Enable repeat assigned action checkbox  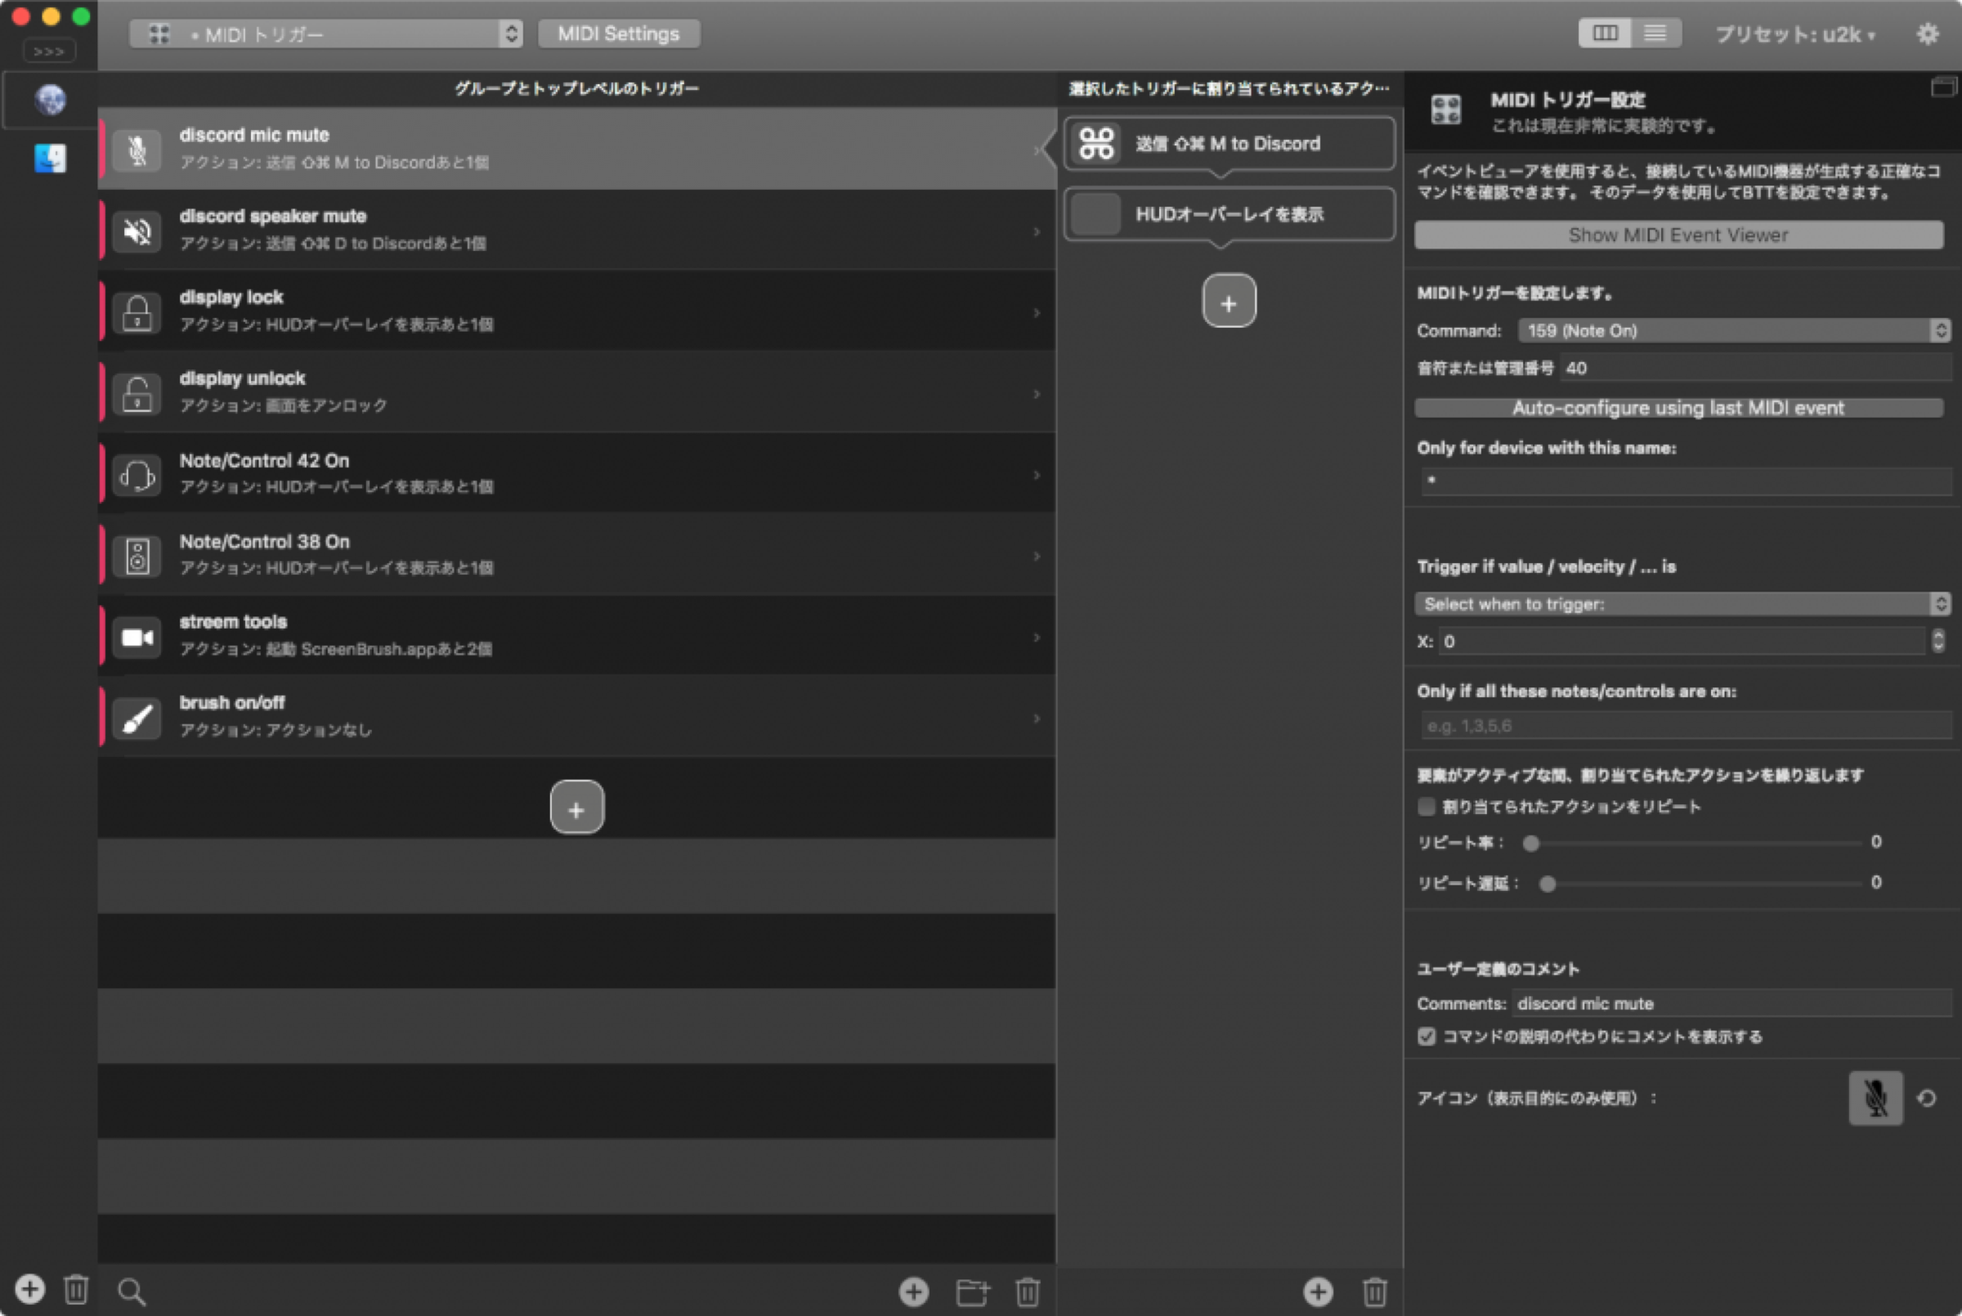pyautogui.click(x=1426, y=807)
